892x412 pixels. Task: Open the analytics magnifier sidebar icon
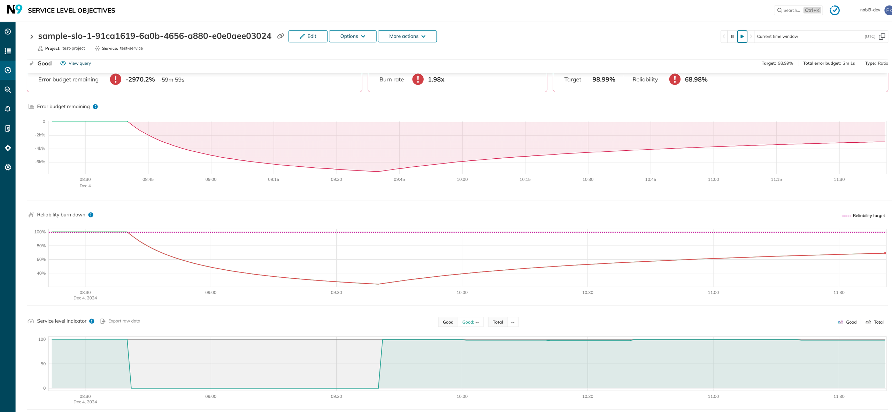(x=8, y=90)
